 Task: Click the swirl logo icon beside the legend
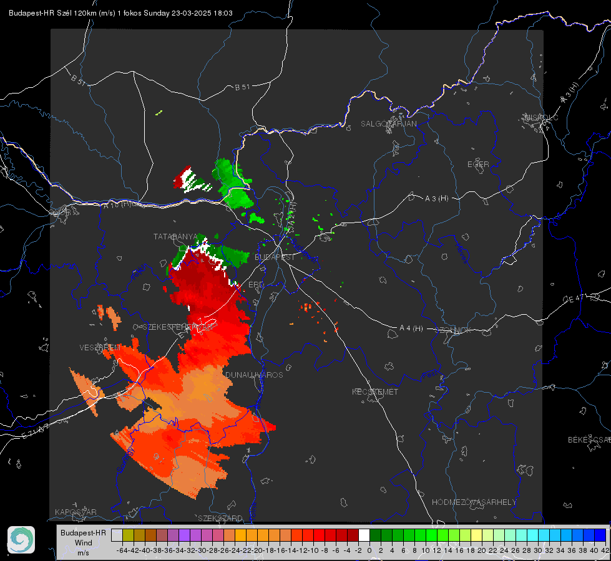[x=21, y=540]
